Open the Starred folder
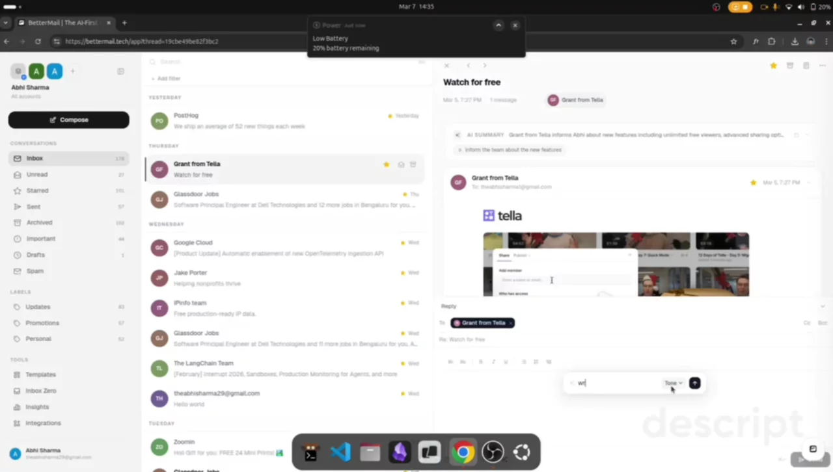This screenshot has width=833, height=472. [x=68, y=190]
